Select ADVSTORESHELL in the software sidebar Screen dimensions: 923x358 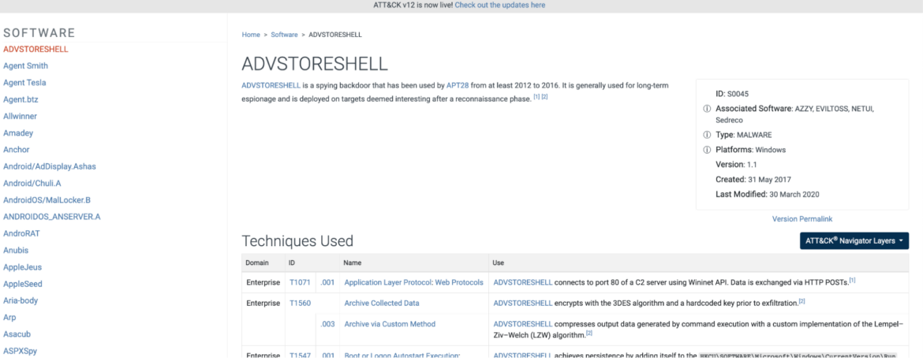(36, 49)
